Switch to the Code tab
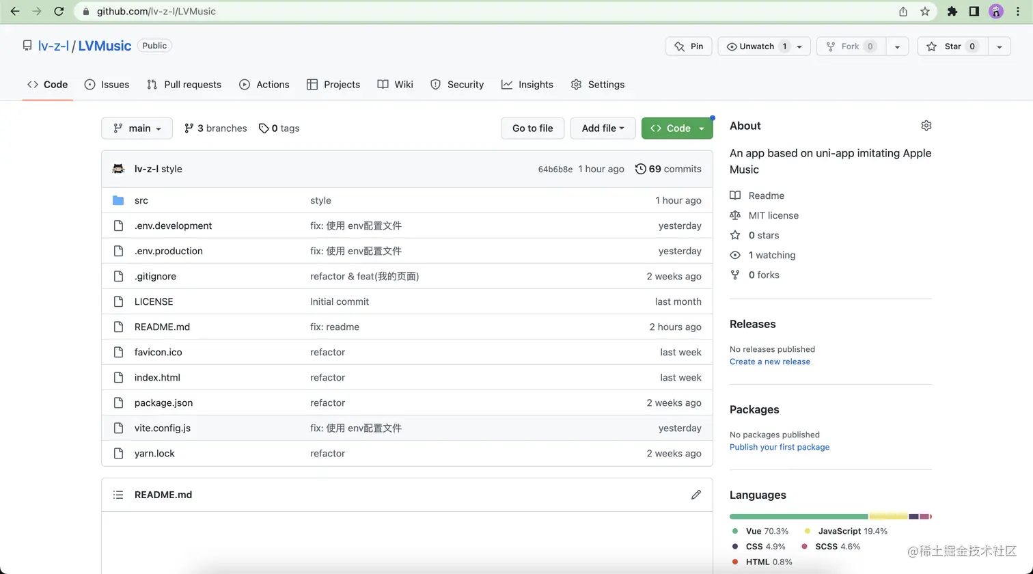 pyautogui.click(x=47, y=85)
